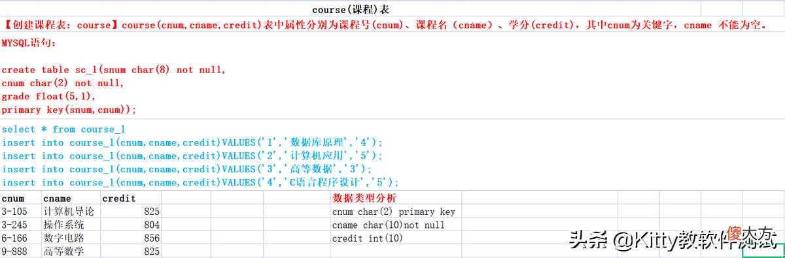This screenshot has width=785, height=258.
Task: Select the 'cnum char(2) primary key' cell
Action: [396, 212]
